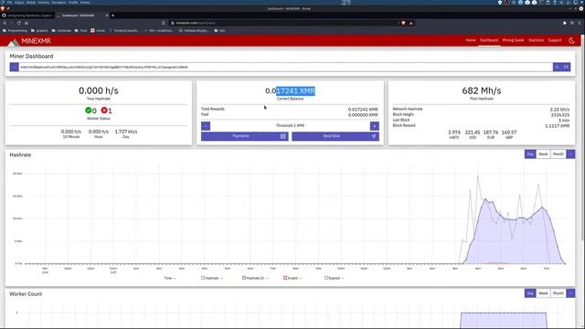Toggle dark mode via the moon icon

tap(571, 40)
